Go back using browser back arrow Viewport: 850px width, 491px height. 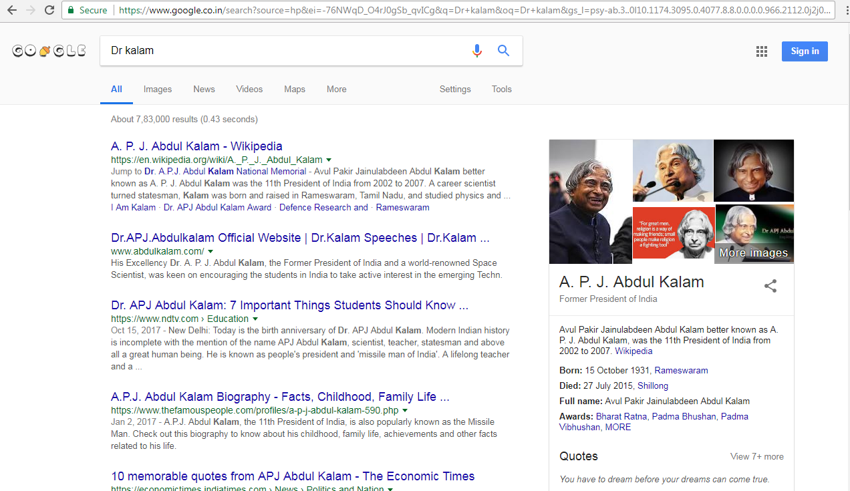pos(11,10)
